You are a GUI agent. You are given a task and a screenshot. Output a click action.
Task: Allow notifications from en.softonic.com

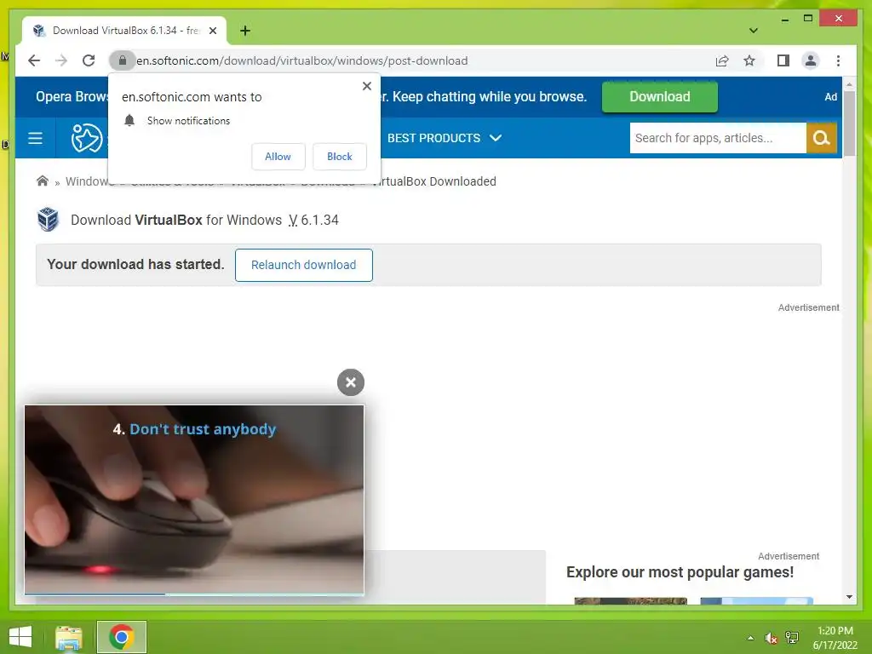278,157
